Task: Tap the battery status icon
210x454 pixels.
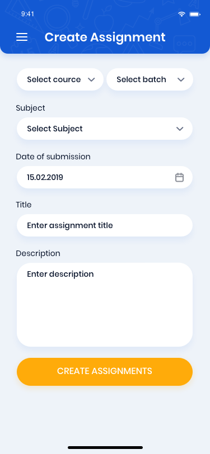Action: pos(195,14)
